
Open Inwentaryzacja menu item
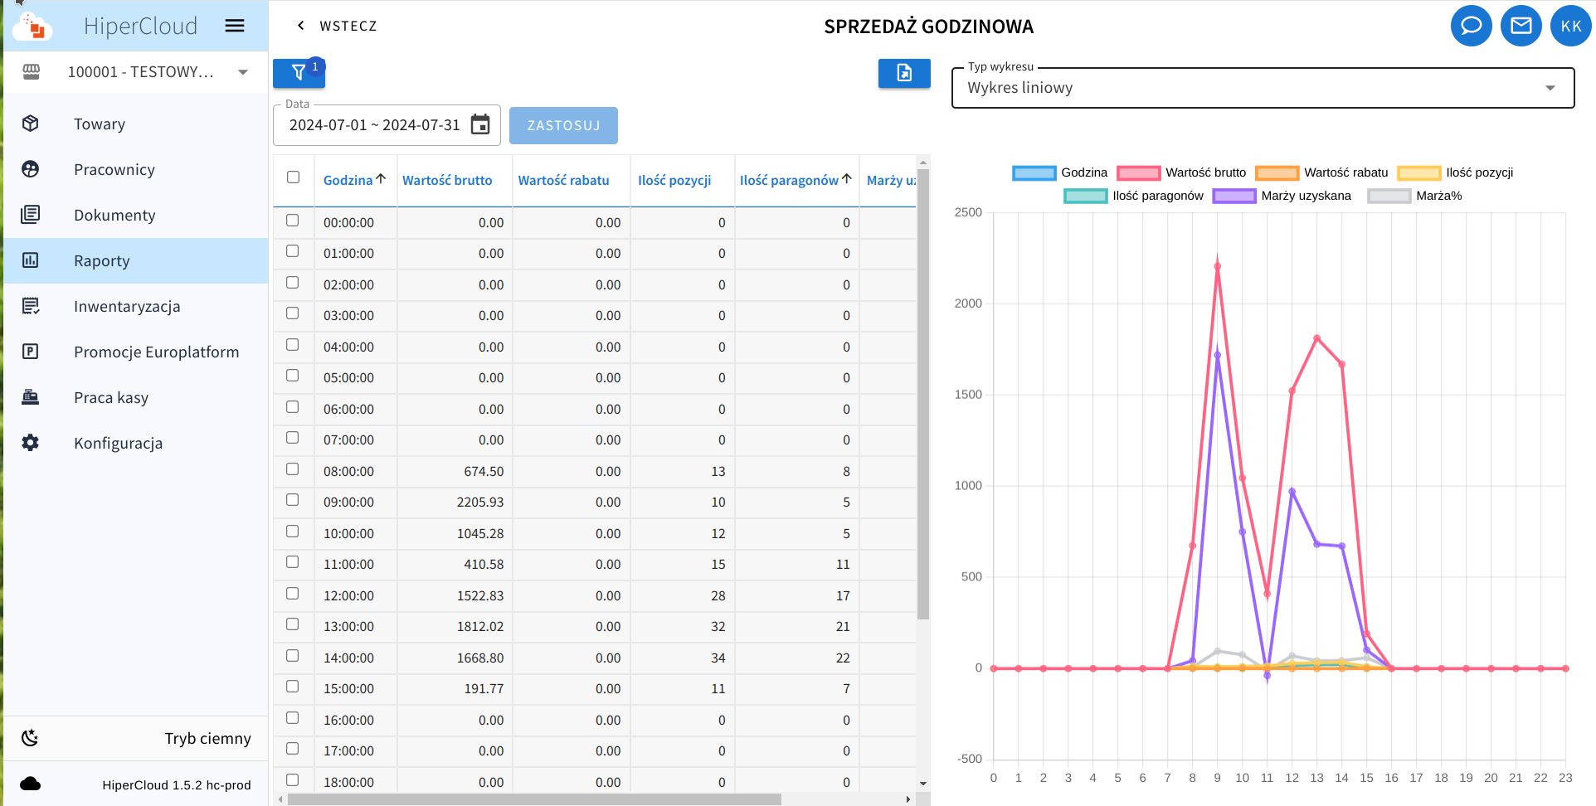[x=135, y=306]
